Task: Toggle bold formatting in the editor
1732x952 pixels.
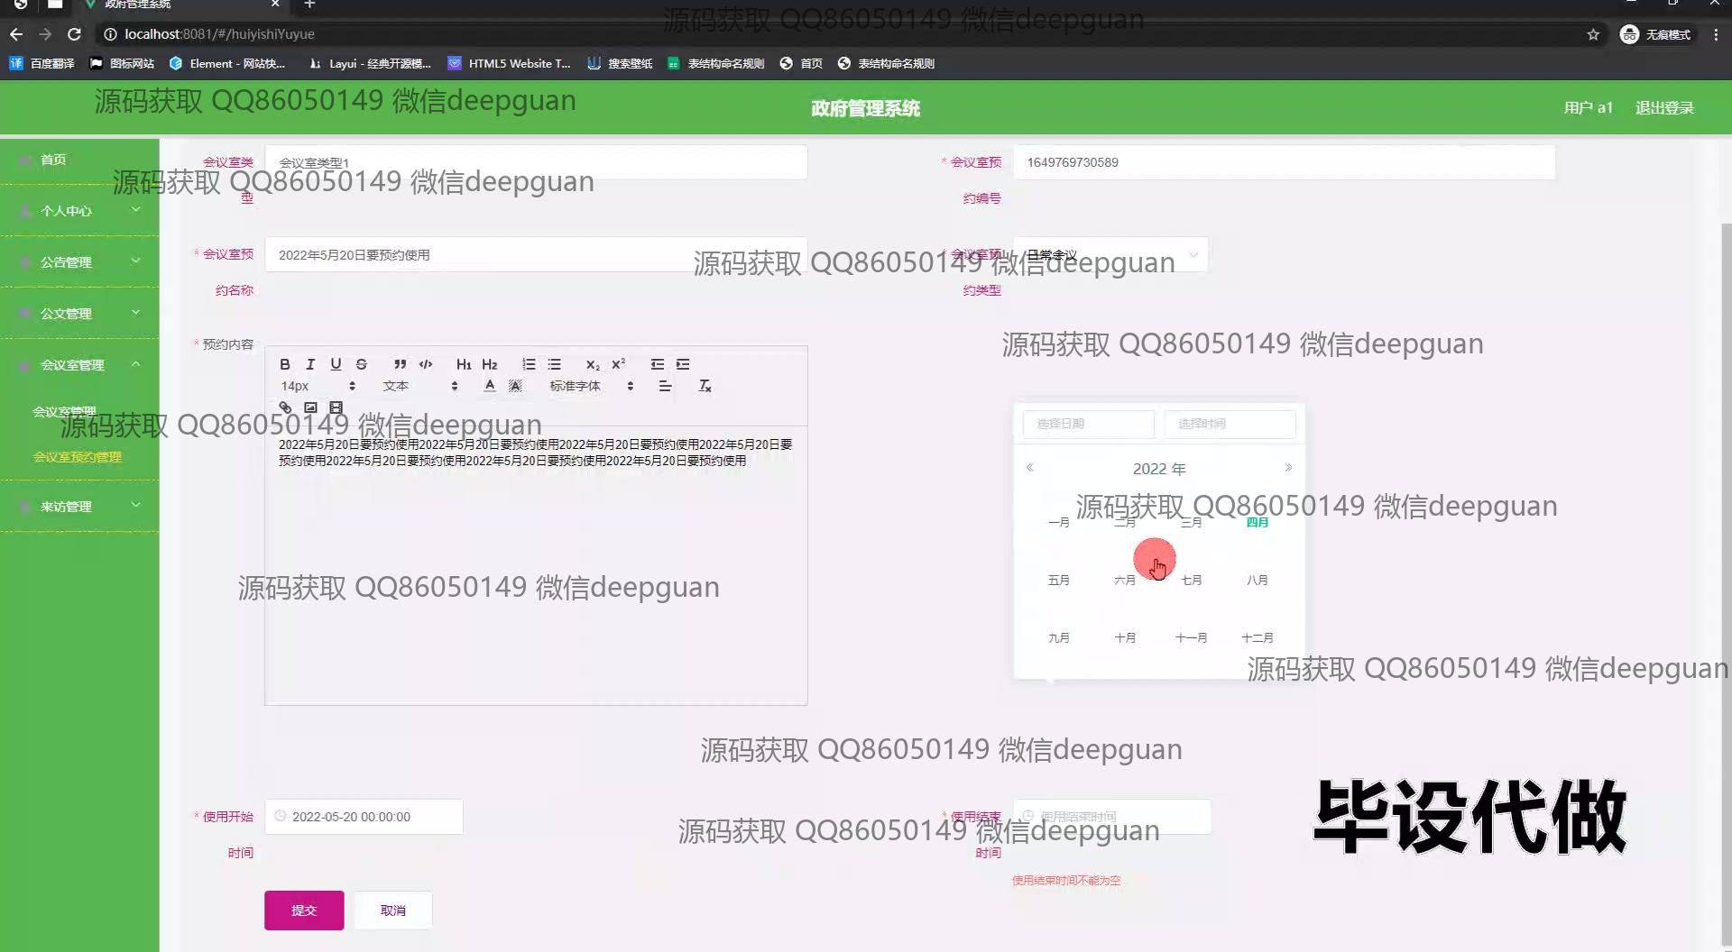Action: click(285, 364)
